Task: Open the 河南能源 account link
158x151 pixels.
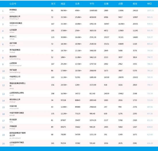Action: [x=13, y=126]
